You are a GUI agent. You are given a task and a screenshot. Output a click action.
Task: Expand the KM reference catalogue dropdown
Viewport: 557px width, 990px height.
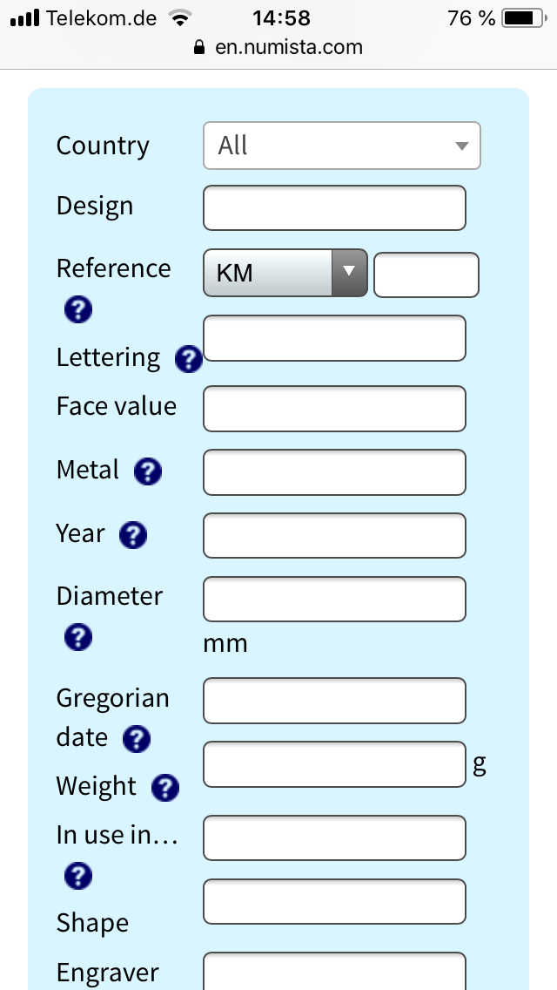[285, 273]
